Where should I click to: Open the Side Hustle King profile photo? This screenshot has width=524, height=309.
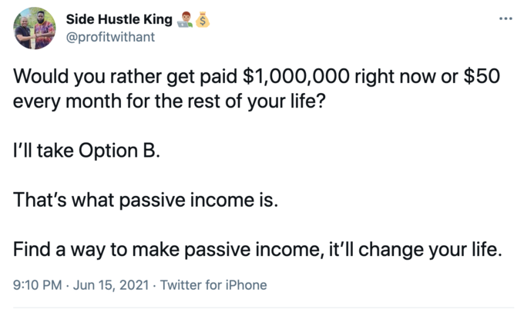pyautogui.click(x=35, y=28)
